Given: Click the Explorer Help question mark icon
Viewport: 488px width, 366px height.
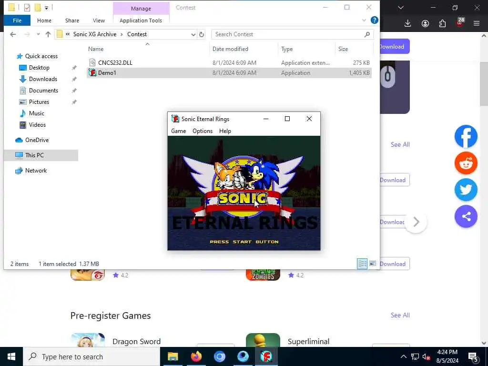Looking at the screenshot, I should pos(375,20).
